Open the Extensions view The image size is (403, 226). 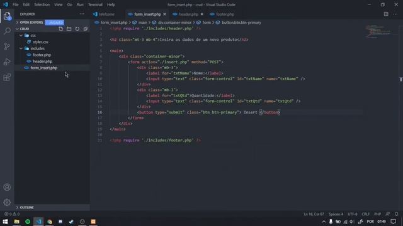[x=7, y=77]
